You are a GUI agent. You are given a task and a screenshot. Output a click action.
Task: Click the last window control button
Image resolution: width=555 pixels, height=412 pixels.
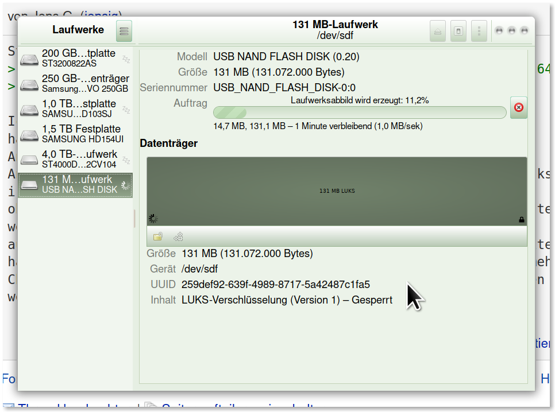click(x=524, y=31)
